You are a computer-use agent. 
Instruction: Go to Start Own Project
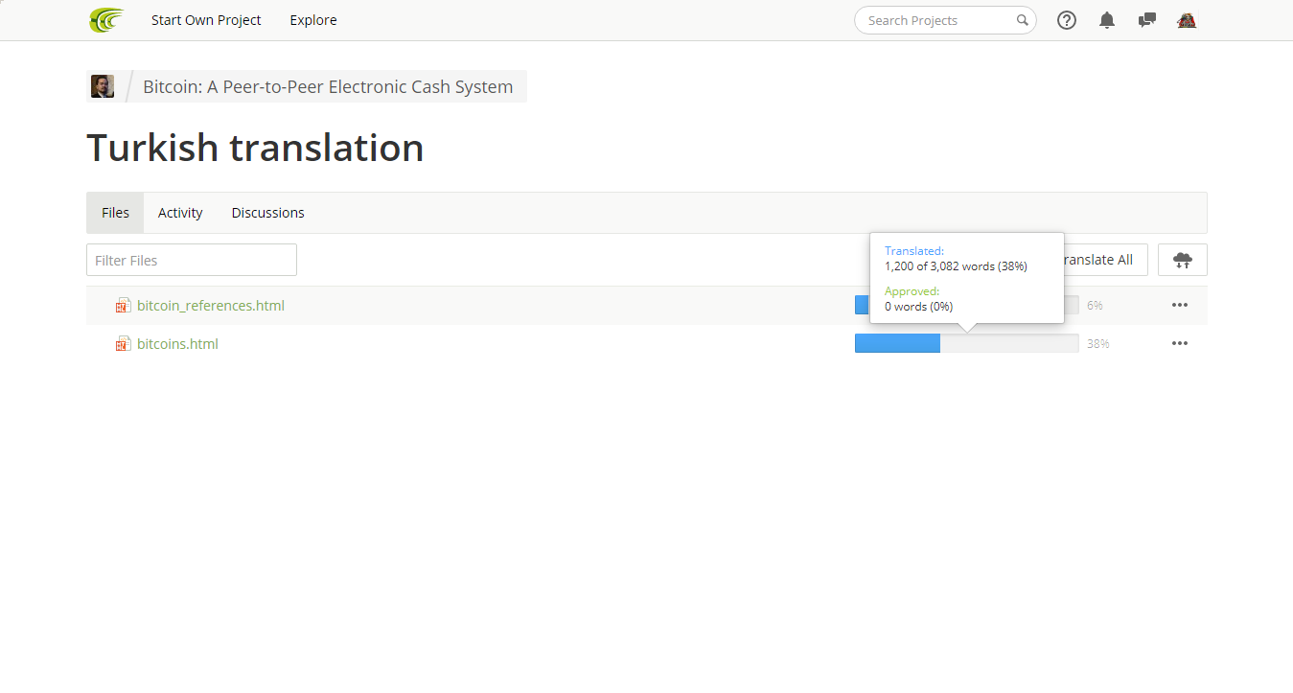(x=206, y=20)
